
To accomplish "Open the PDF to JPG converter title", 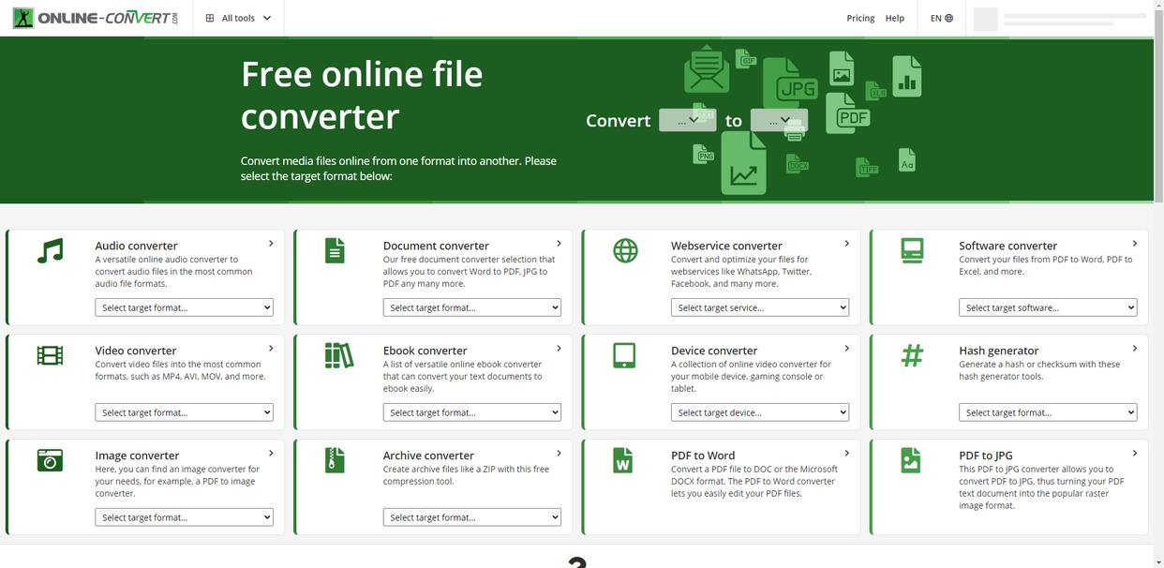I will 985,456.
